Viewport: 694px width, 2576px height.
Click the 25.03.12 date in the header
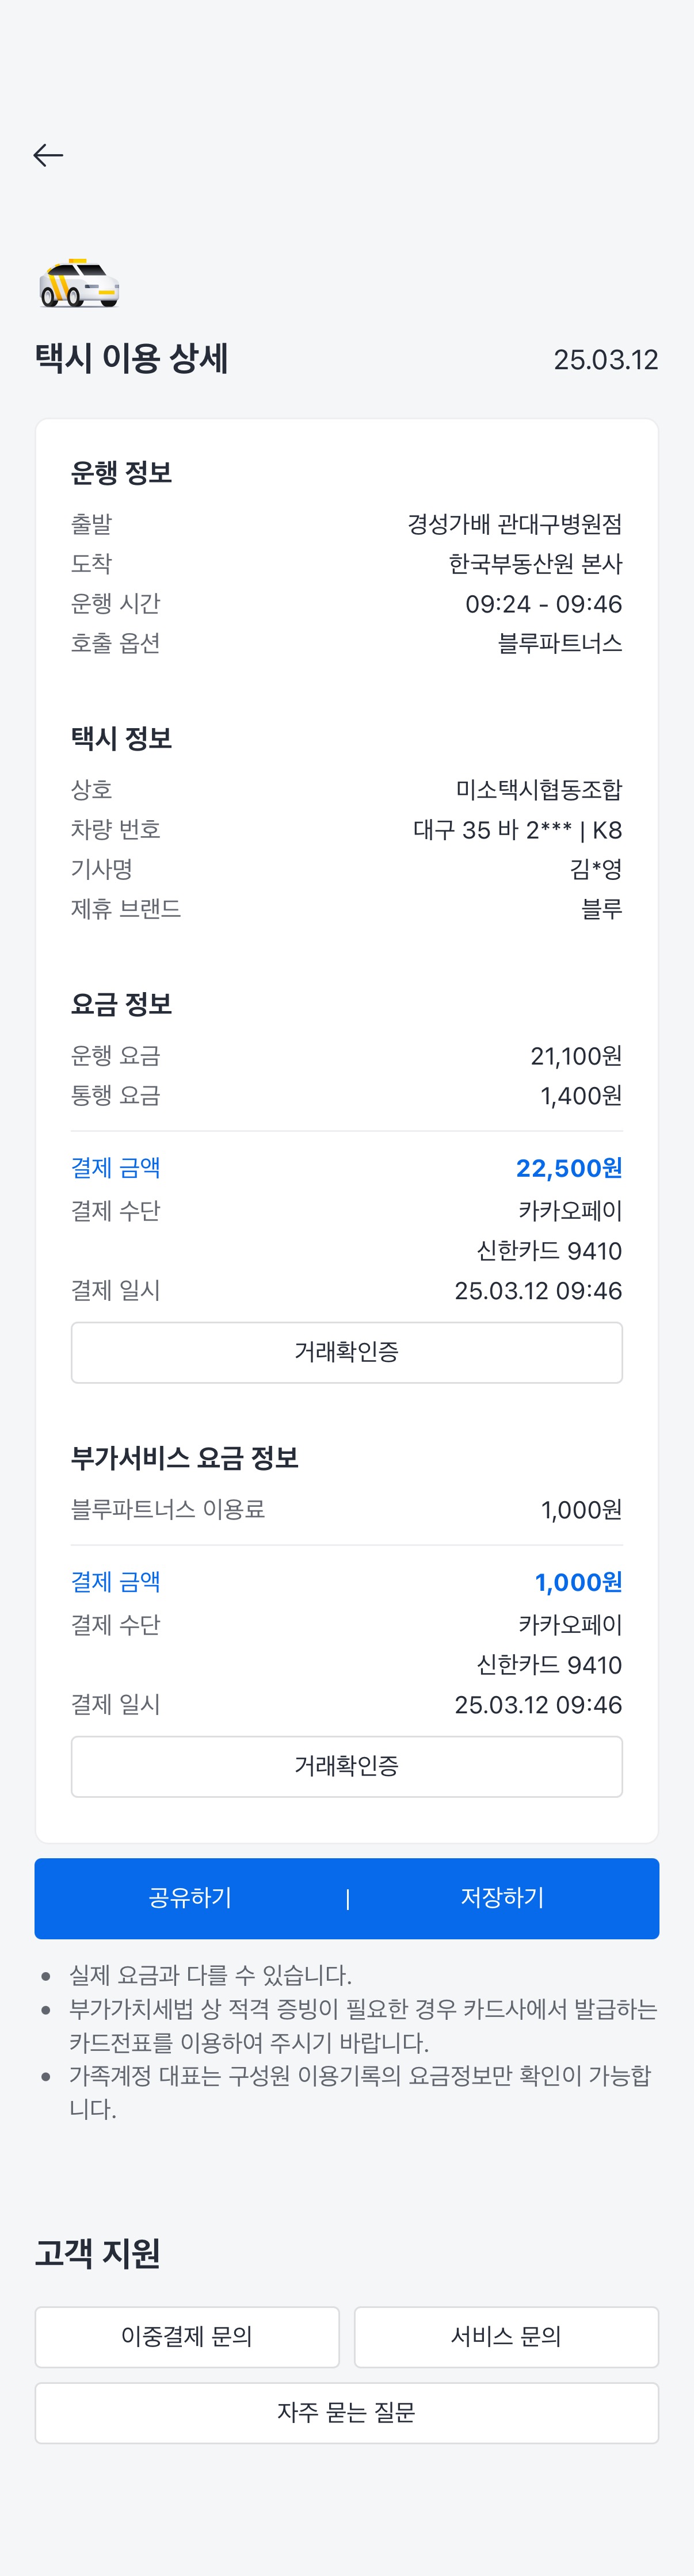click(x=605, y=360)
